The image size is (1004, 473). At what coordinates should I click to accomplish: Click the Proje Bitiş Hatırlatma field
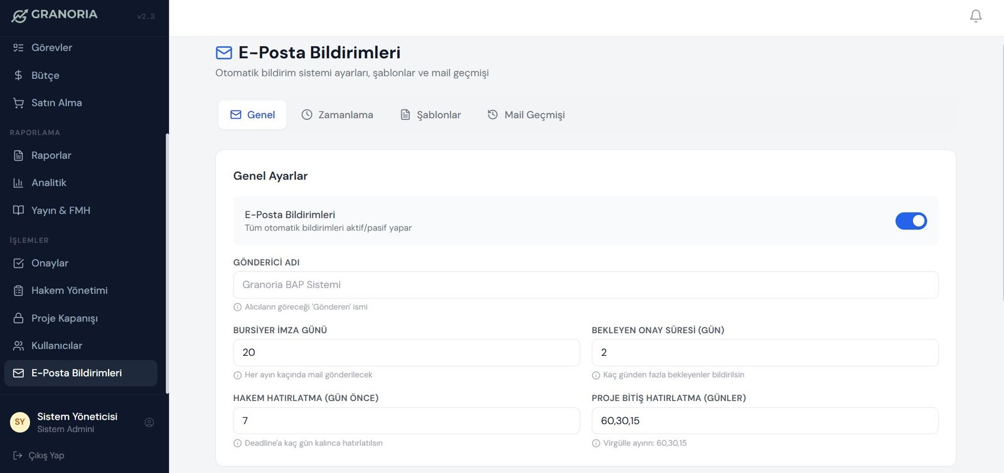point(764,421)
